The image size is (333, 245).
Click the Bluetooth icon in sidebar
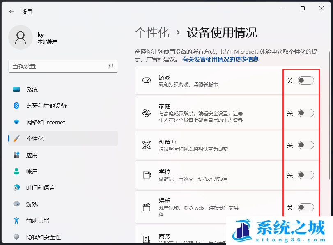click(16, 105)
